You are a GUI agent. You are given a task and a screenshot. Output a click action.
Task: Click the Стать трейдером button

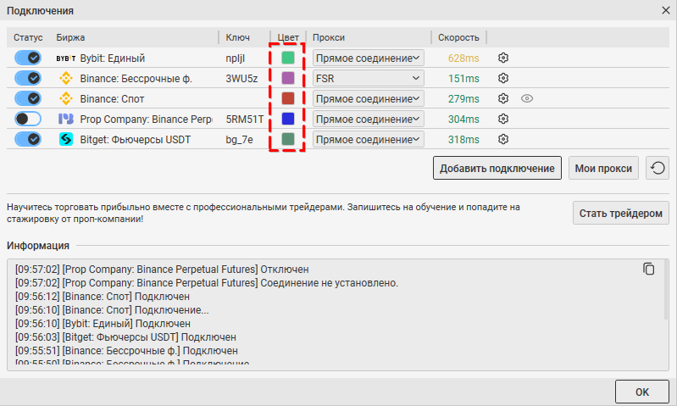click(x=620, y=213)
